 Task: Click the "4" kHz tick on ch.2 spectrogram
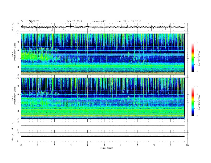[x=18, y=103]
